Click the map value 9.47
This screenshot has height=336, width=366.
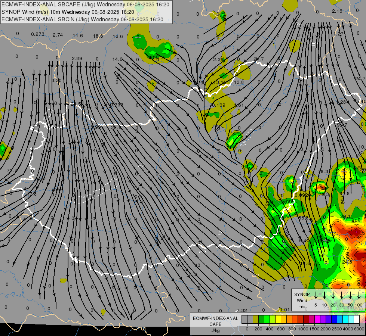(x=342, y=125)
